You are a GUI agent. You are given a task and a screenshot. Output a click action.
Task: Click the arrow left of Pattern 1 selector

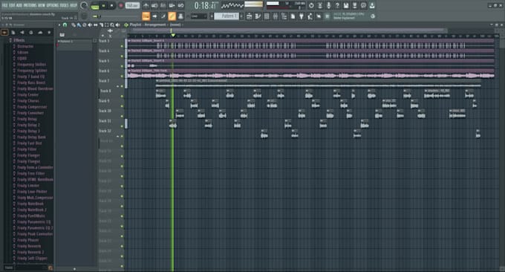[x=212, y=16]
